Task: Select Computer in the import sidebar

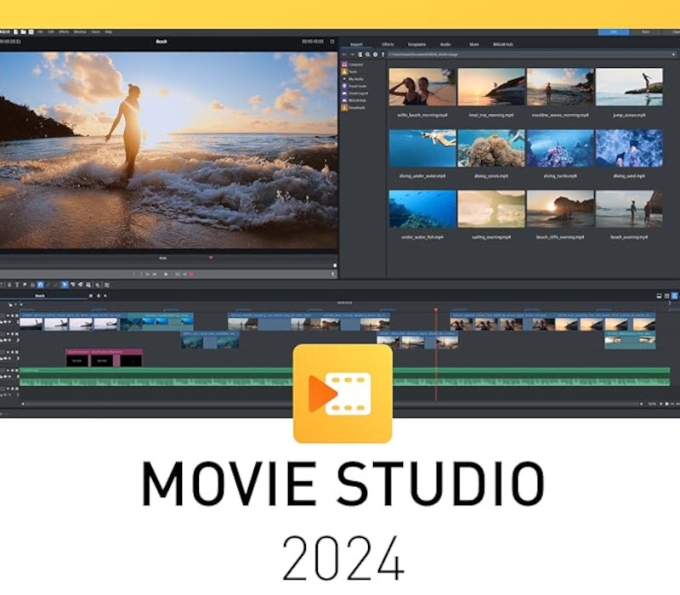Action: click(x=355, y=64)
